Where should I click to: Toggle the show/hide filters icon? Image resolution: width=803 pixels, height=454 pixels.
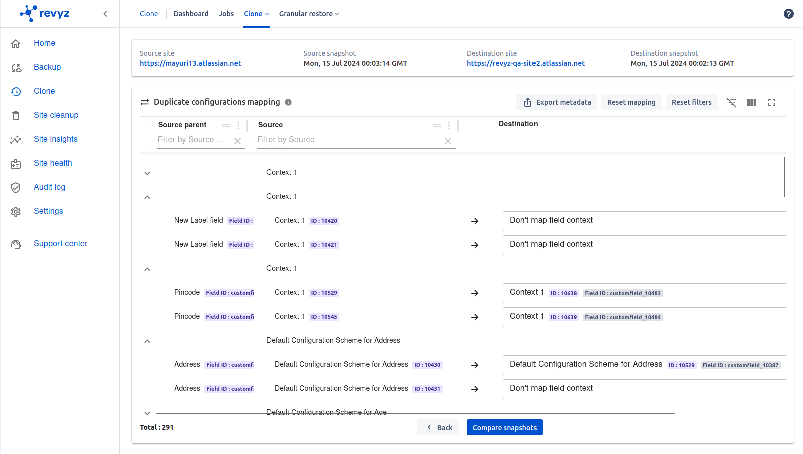click(731, 102)
